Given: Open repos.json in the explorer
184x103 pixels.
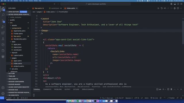Looking at the screenshot, I should [x=18, y=47].
